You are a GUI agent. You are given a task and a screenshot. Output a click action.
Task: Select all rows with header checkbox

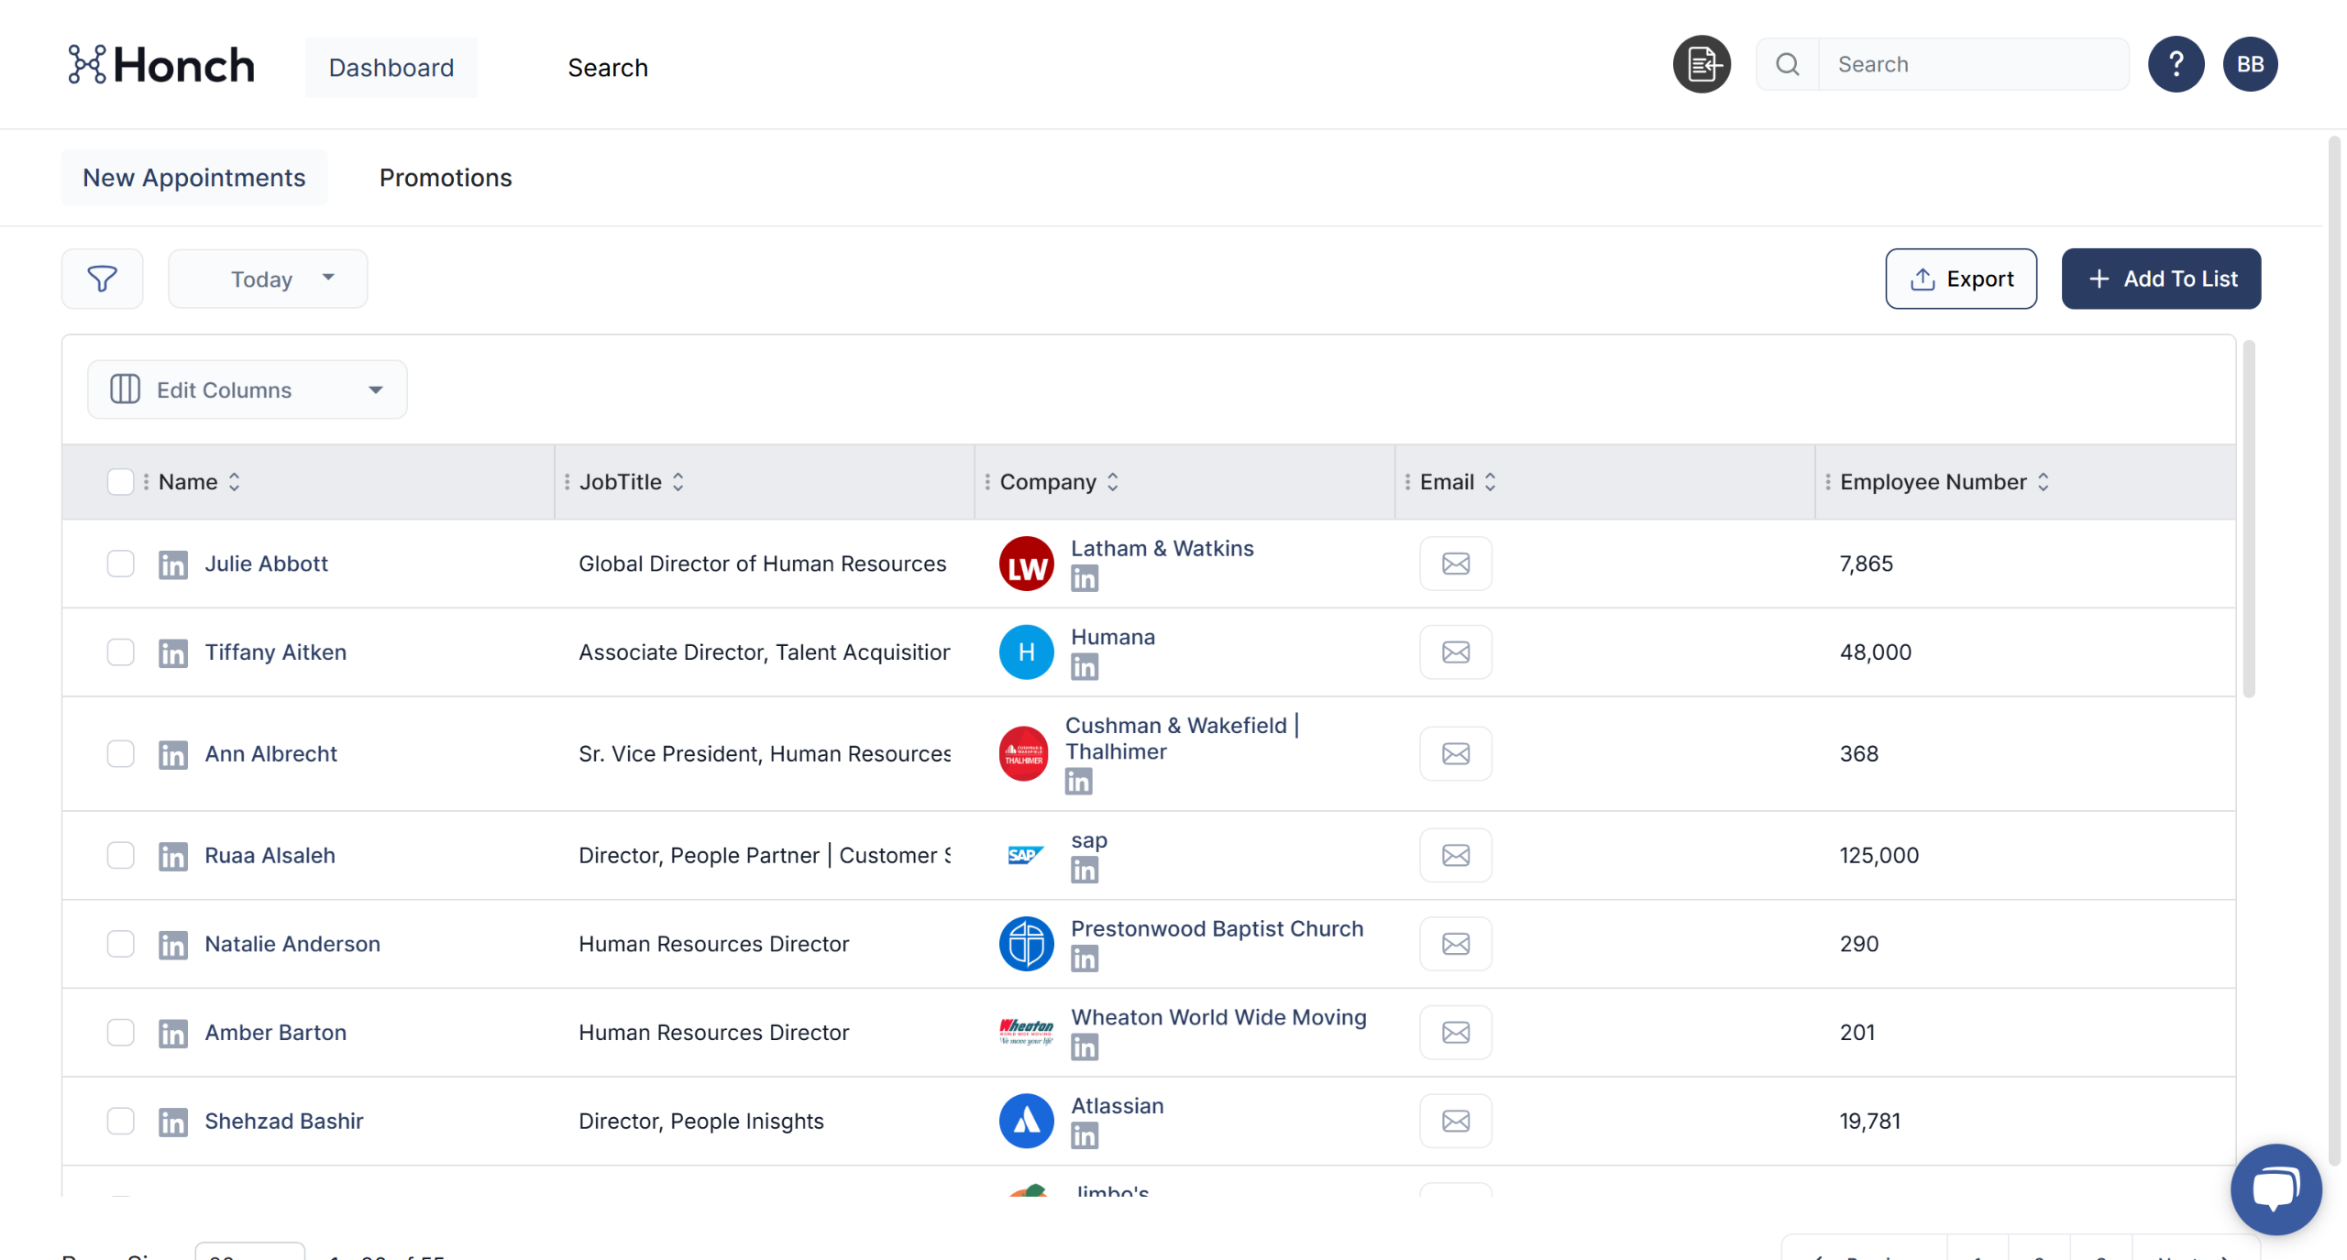pyautogui.click(x=120, y=482)
